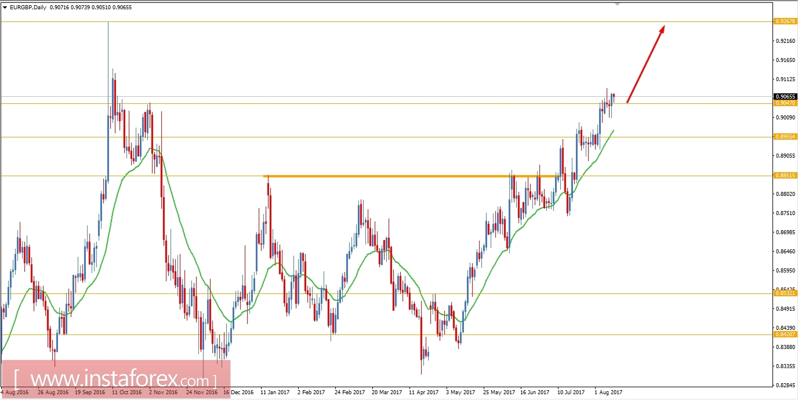Click the black current price tag 0.90655

786,97
